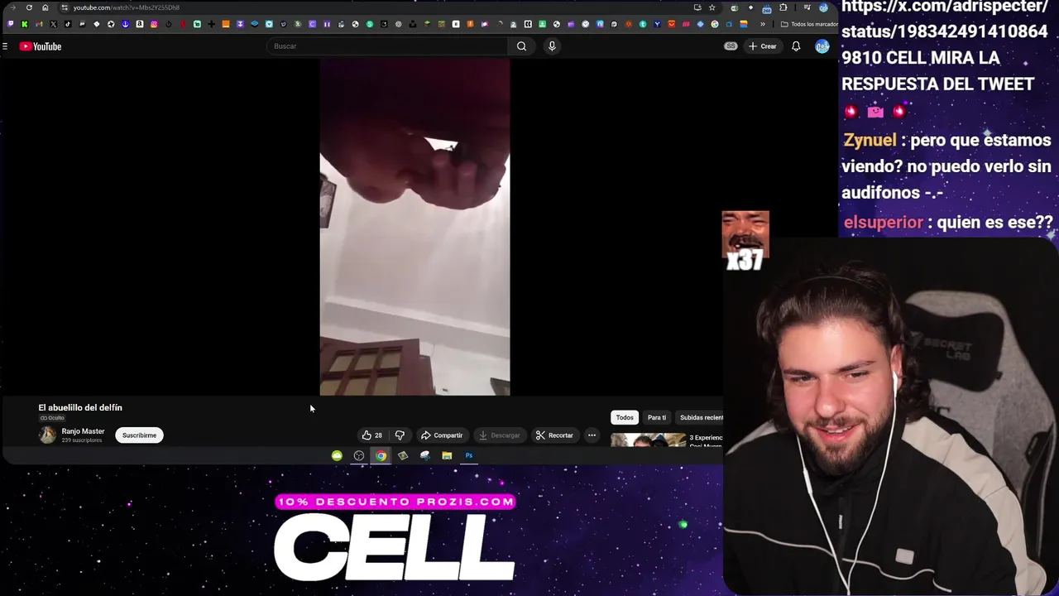This screenshot has height=596, width=1059.
Task: Open the three-dot more actions menu
Action: point(592,435)
